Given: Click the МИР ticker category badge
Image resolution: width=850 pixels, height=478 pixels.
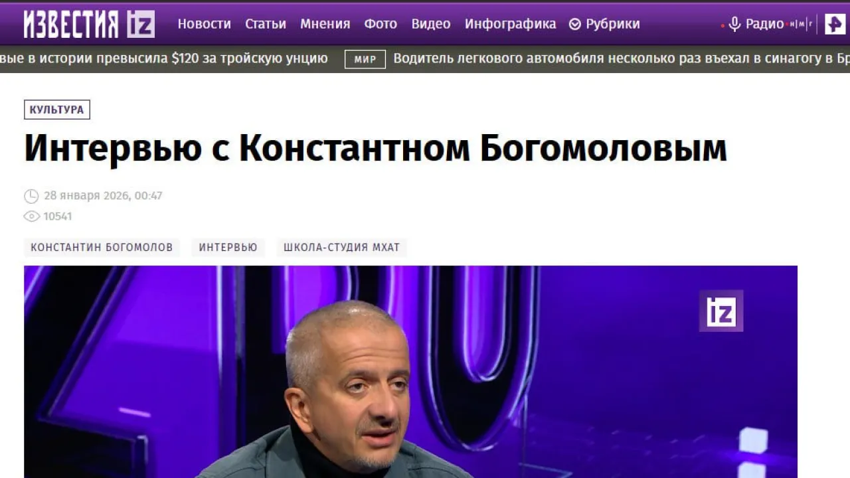Looking at the screenshot, I should pyautogui.click(x=365, y=59).
